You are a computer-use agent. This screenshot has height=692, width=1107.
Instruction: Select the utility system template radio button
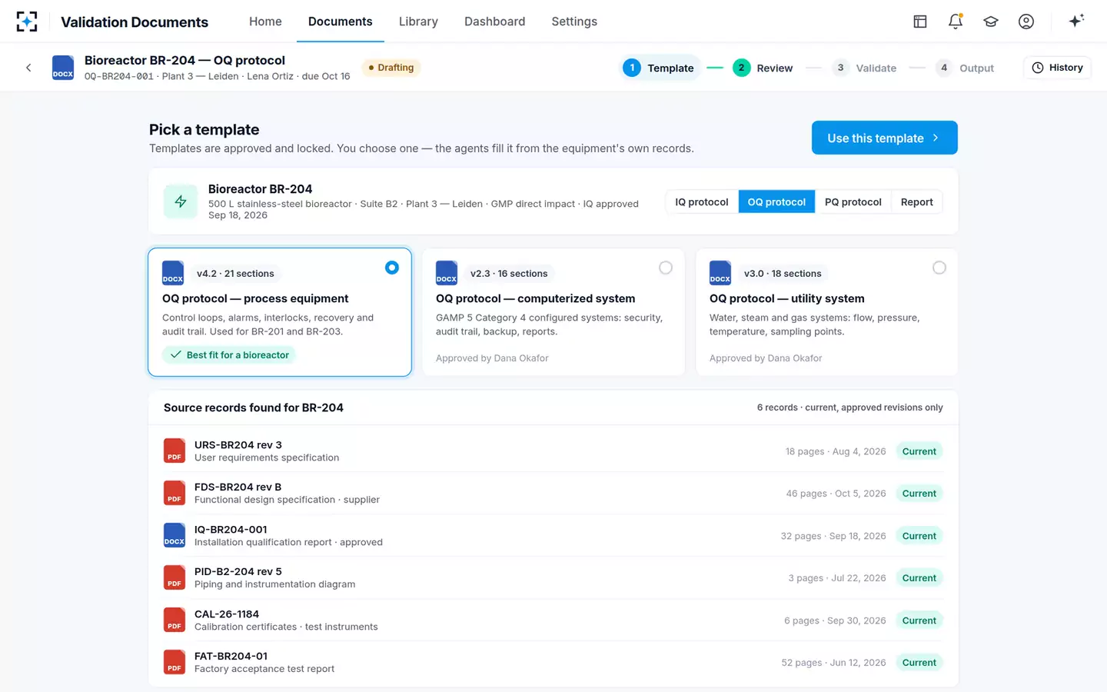coord(939,268)
